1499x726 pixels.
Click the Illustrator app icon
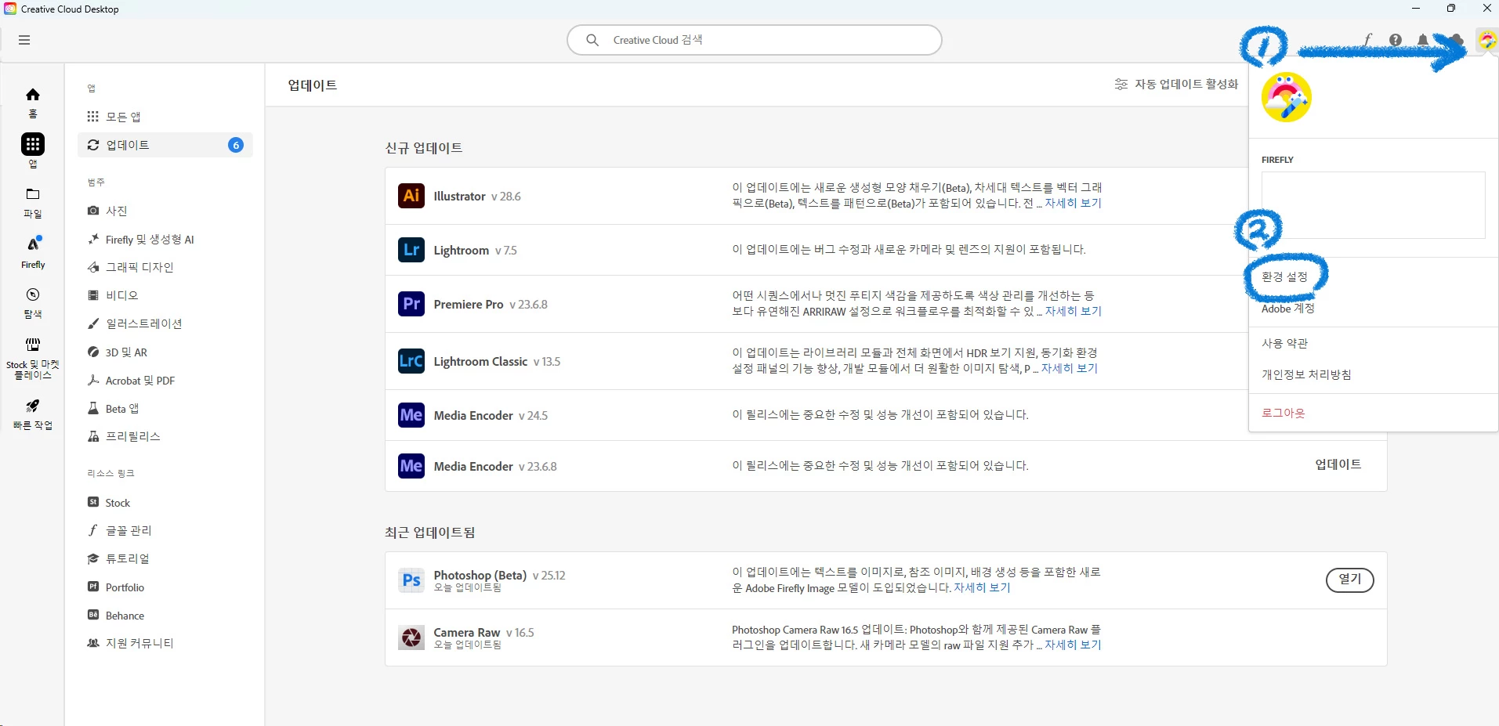point(411,196)
